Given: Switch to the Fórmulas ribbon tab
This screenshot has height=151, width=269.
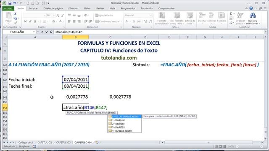Looking at the screenshot, I should [x=74, y=8].
